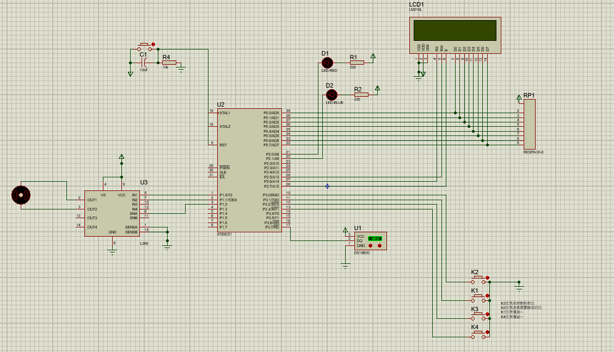
Task: Select ground symbol at L298 SENSA/SENSB pins
Action: pyautogui.click(x=167, y=247)
